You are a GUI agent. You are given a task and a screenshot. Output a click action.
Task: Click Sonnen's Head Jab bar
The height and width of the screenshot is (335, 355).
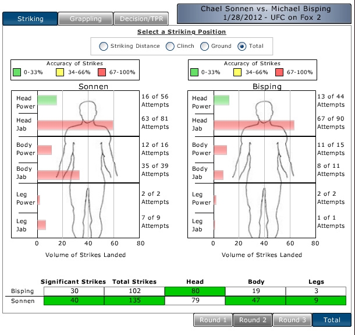click(x=75, y=125)
